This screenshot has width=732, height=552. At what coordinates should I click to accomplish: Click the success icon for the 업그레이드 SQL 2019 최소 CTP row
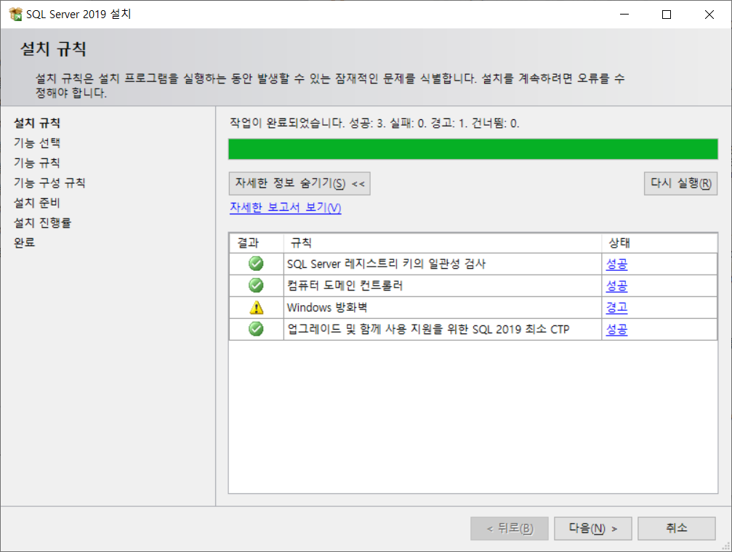(256, 329)
